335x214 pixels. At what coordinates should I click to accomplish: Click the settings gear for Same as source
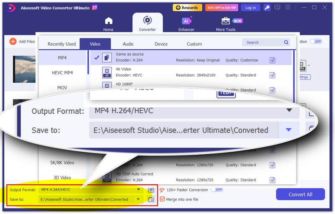pos(272,60)
